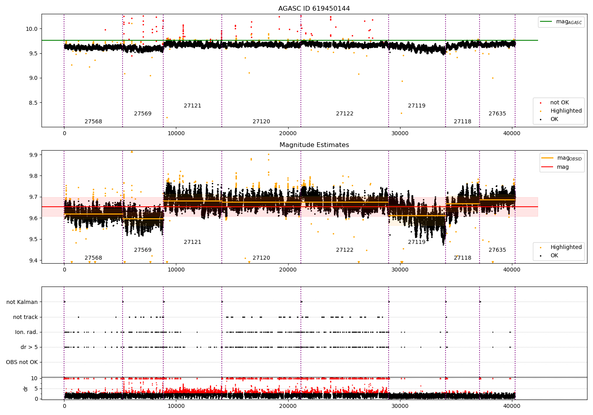Click the 40000 x-axis tick under Magnitude Estimates
Screen dimensions: 593x415
pos(512,270)
